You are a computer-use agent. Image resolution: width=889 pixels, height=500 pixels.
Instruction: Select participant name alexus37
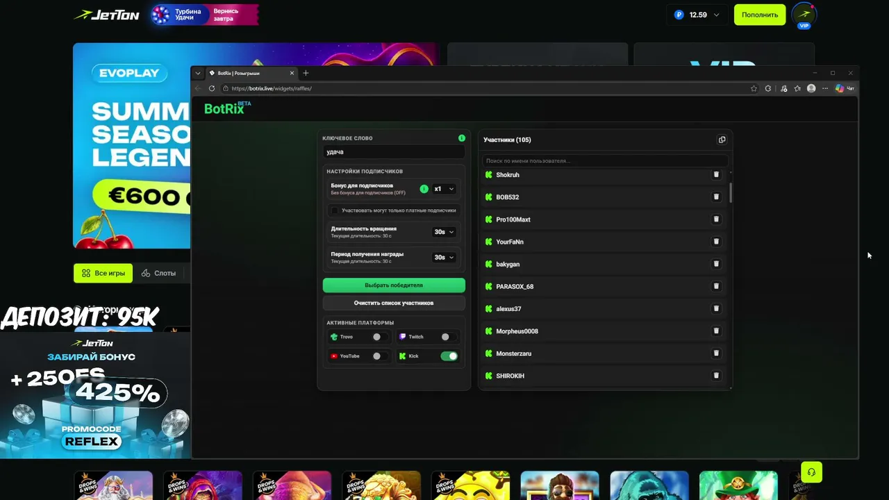tap(508, 308)
